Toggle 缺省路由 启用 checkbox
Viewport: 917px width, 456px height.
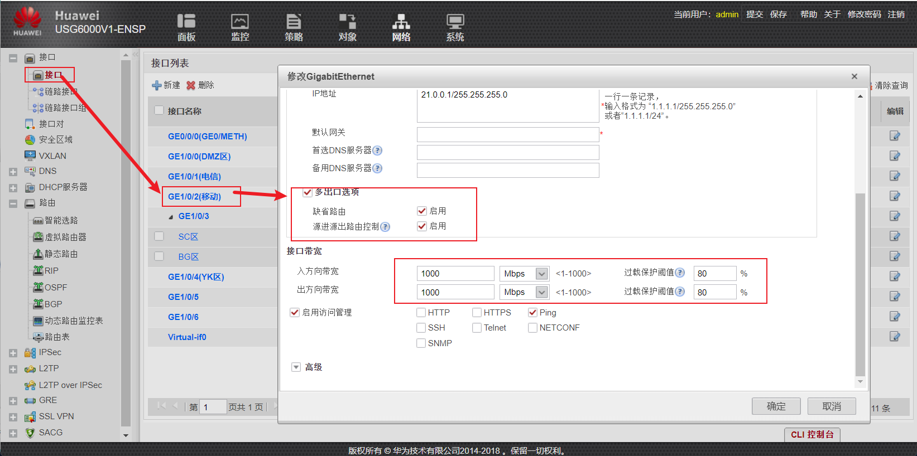tap(422, 211)
